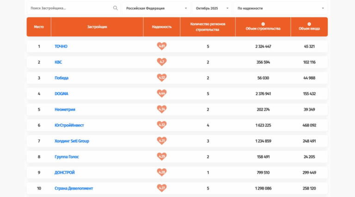Click info icon above Объем ввода
The height and width of the screenshot is (197, 355).
(309, 24)
